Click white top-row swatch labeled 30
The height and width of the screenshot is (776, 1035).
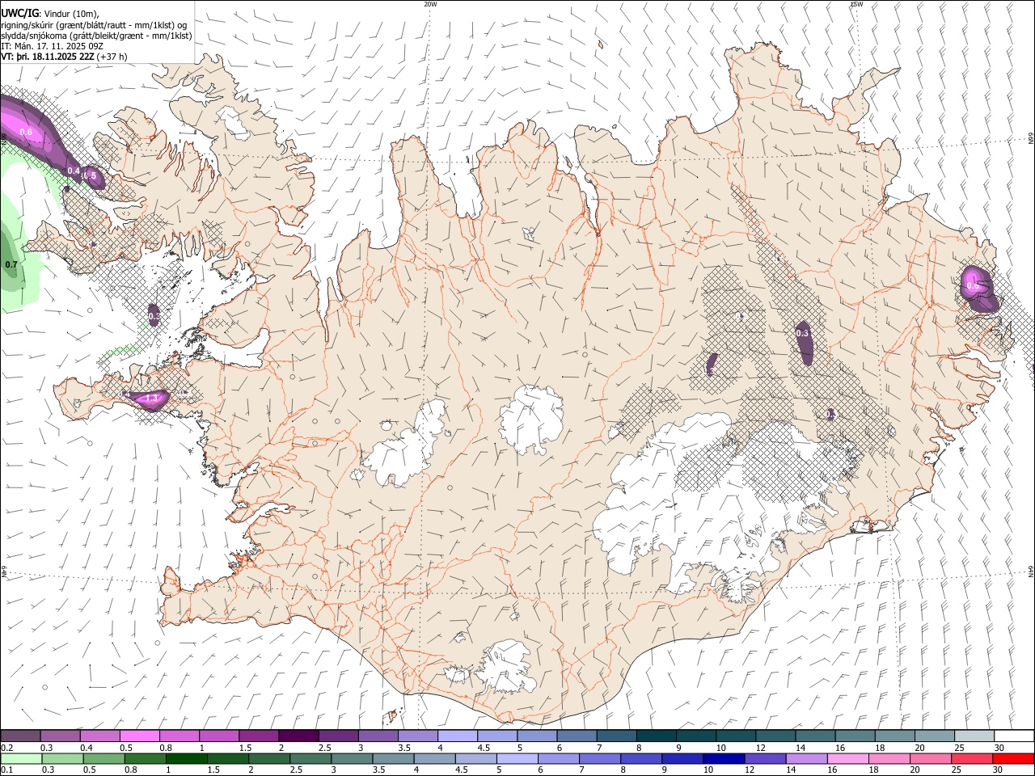coord(1014,736)
